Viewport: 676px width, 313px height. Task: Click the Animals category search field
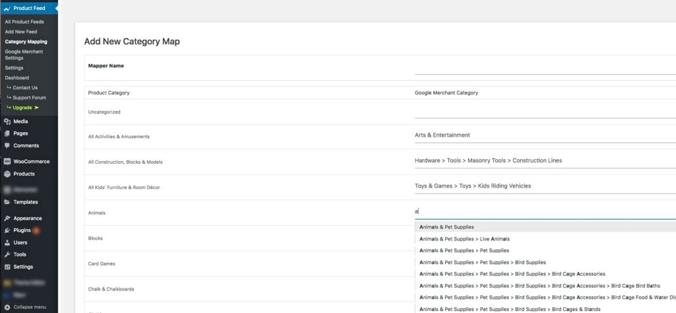tap(545, 212)
